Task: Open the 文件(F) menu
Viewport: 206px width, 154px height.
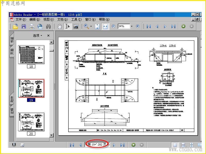Action: (x=21, y=20)
